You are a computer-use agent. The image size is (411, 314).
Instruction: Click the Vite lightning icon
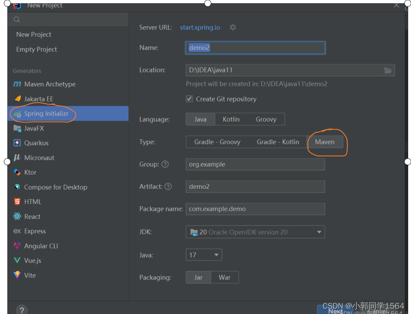[x=17, y=275]
